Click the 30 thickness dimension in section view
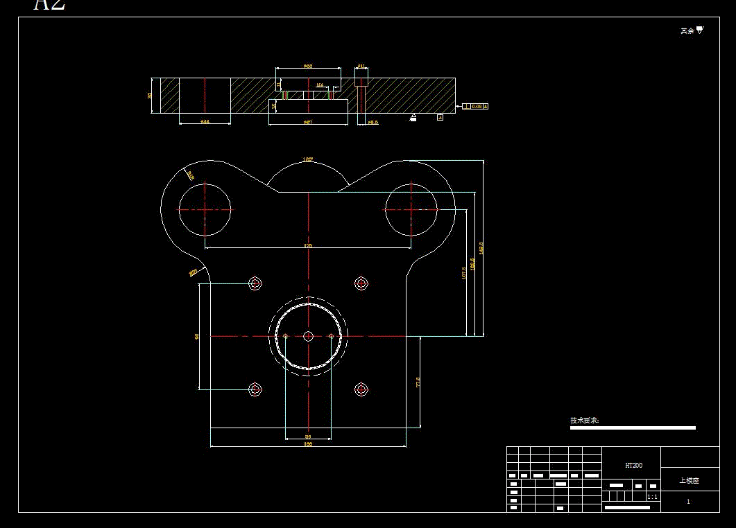Screen dimensions: 736x528 pyautogui.click(x=150, y=95)
